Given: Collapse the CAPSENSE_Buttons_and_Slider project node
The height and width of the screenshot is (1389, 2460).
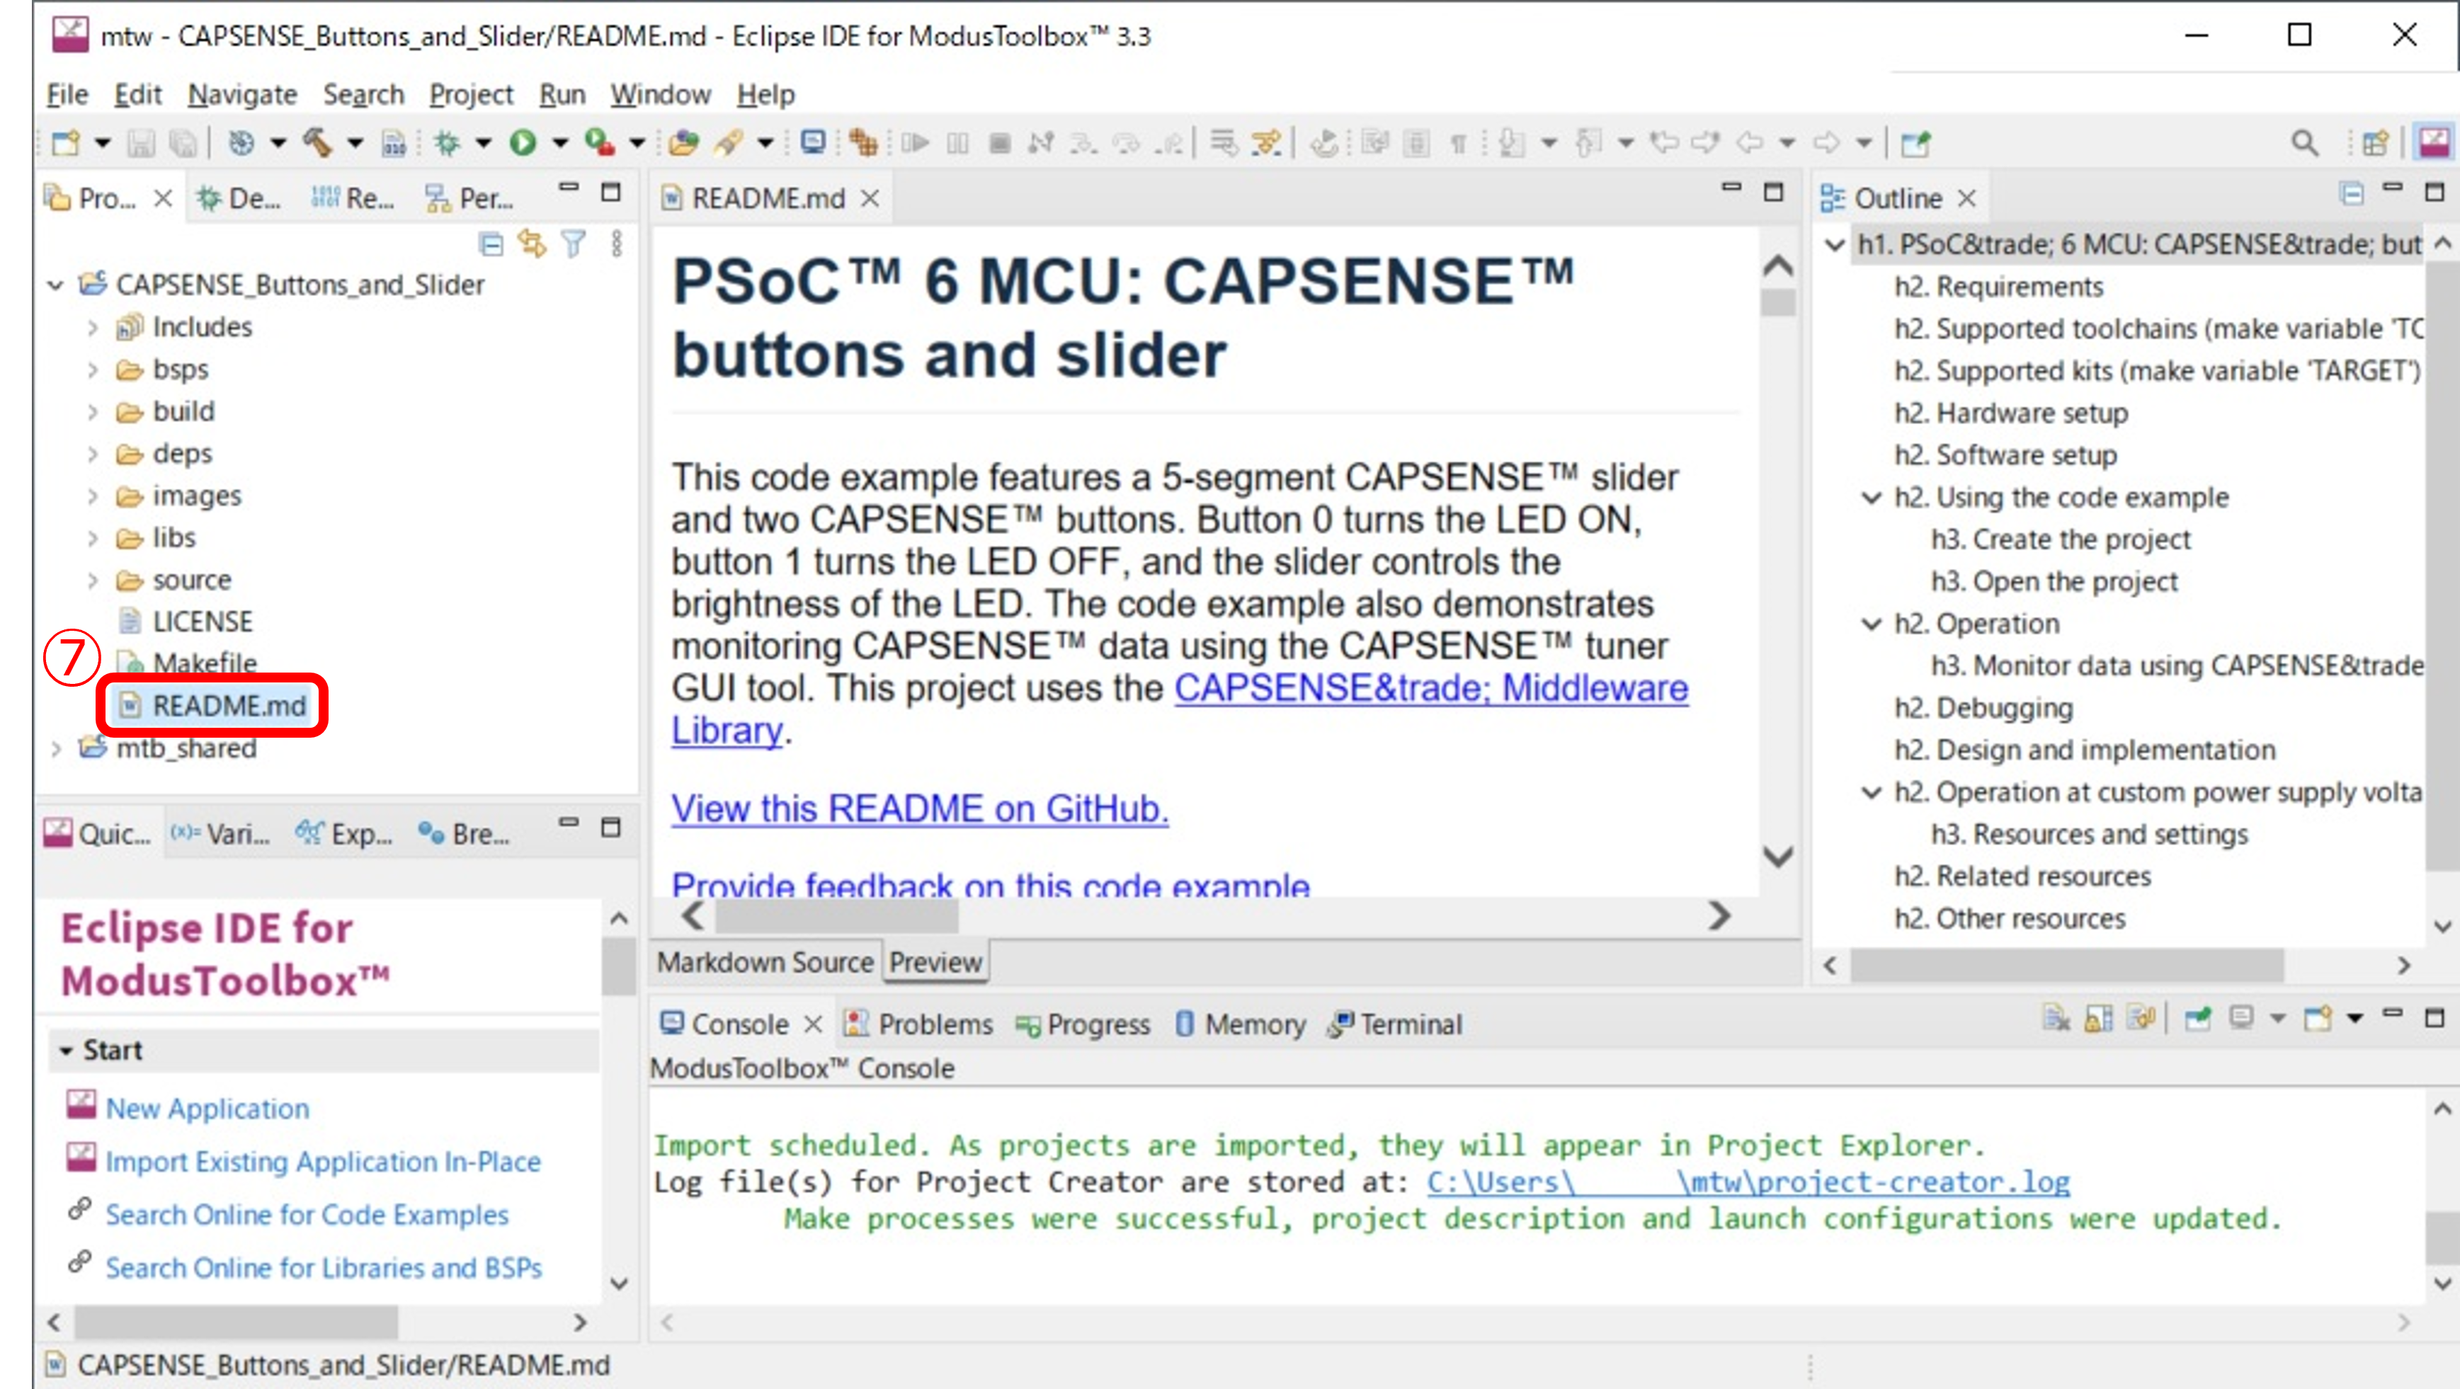Looking at the screenshot, I should [x=55, y=285].
